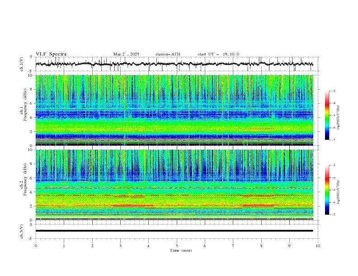The image size is (358, 276).
Task: Click the "Time (min)" axis label
Action: [181, 250]
